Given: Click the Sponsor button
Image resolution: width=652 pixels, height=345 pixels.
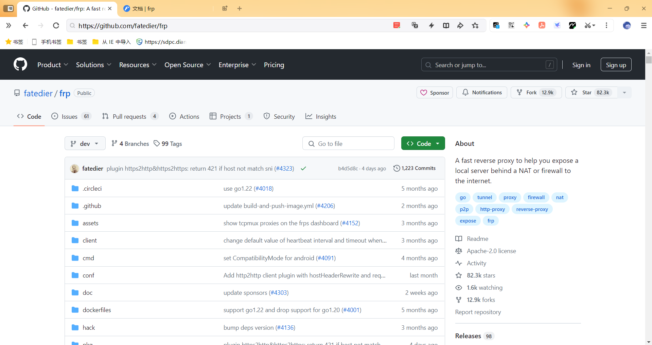Looking at the screenshot, I should [x=435, y=92].
